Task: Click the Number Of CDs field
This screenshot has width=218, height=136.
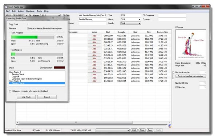Action: pos(203,83)
